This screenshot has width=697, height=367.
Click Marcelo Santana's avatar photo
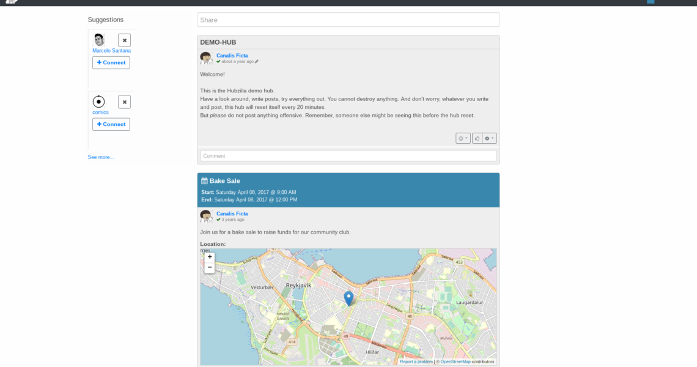click(99, 40)
